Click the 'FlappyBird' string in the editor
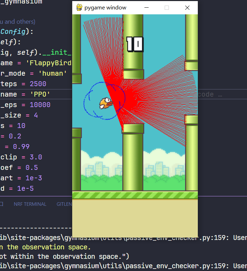This screenshot has height=271, width=247. pos(48,63)
